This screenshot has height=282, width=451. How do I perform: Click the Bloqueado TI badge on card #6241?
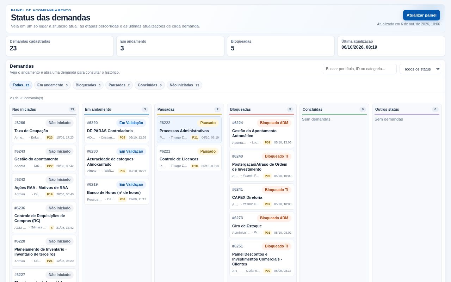(277, 190)
